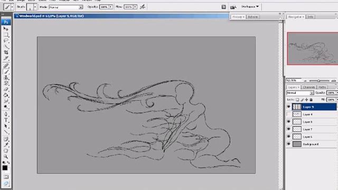Lock image pixels in Layers panel

click(x=302, y=100)
